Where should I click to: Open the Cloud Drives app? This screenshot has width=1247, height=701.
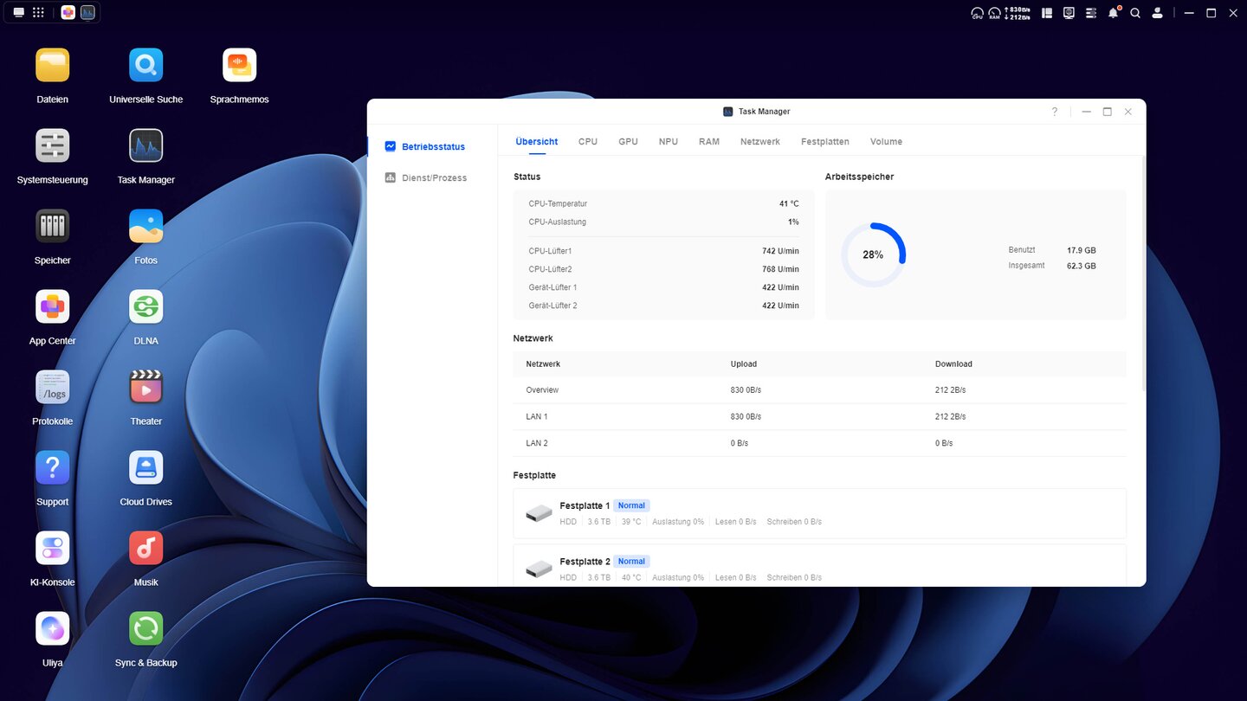click(x=145, y=468)
